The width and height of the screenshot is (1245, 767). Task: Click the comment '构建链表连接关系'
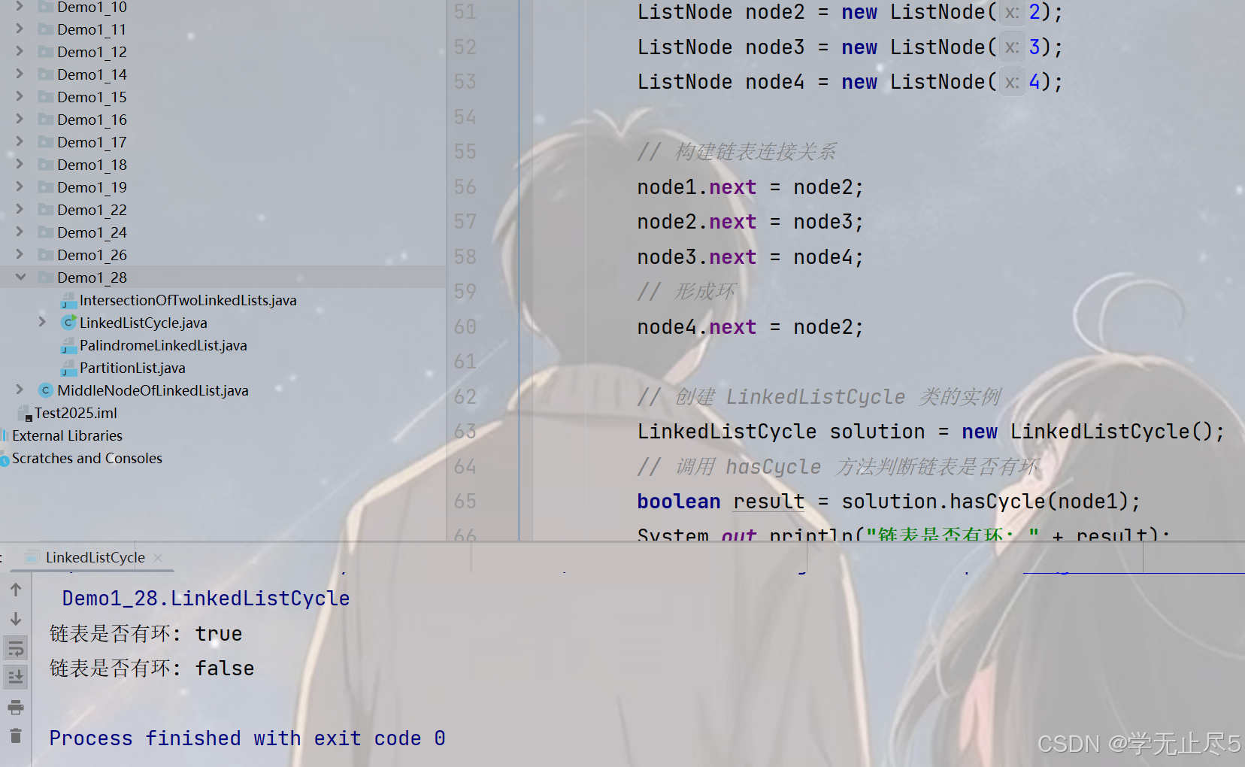[755, 152]
